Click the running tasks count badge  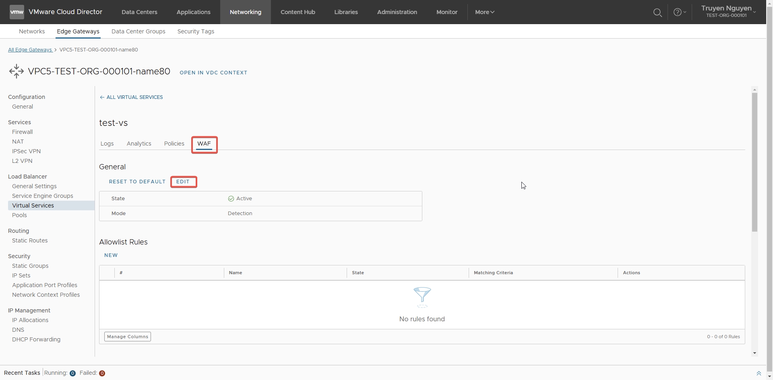coord(72,373)
